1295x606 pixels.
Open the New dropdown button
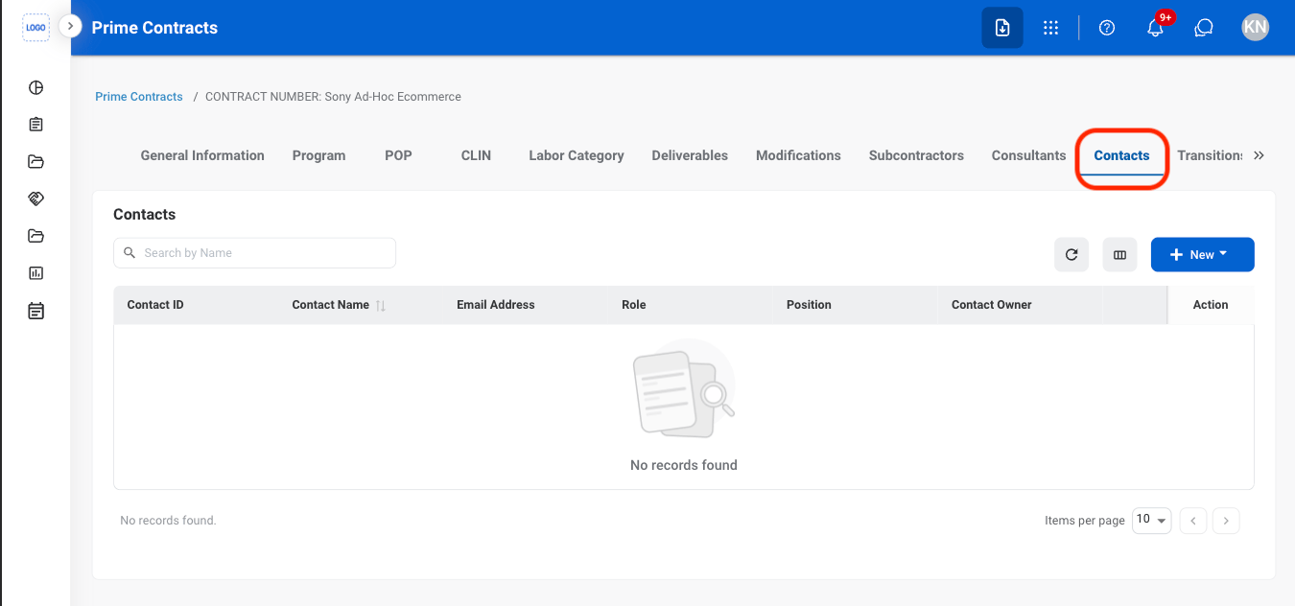[x=1202, y=255]
